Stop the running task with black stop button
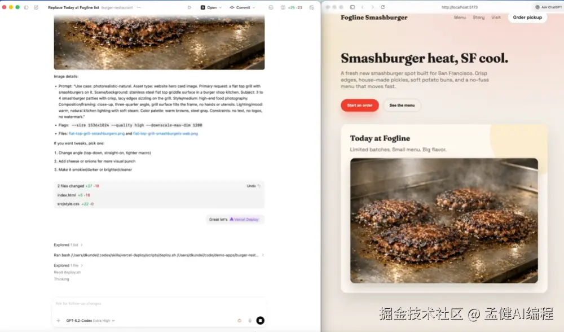Image resolution: width=564 pixels, height=332 pixels. click(x=260, y=320)
